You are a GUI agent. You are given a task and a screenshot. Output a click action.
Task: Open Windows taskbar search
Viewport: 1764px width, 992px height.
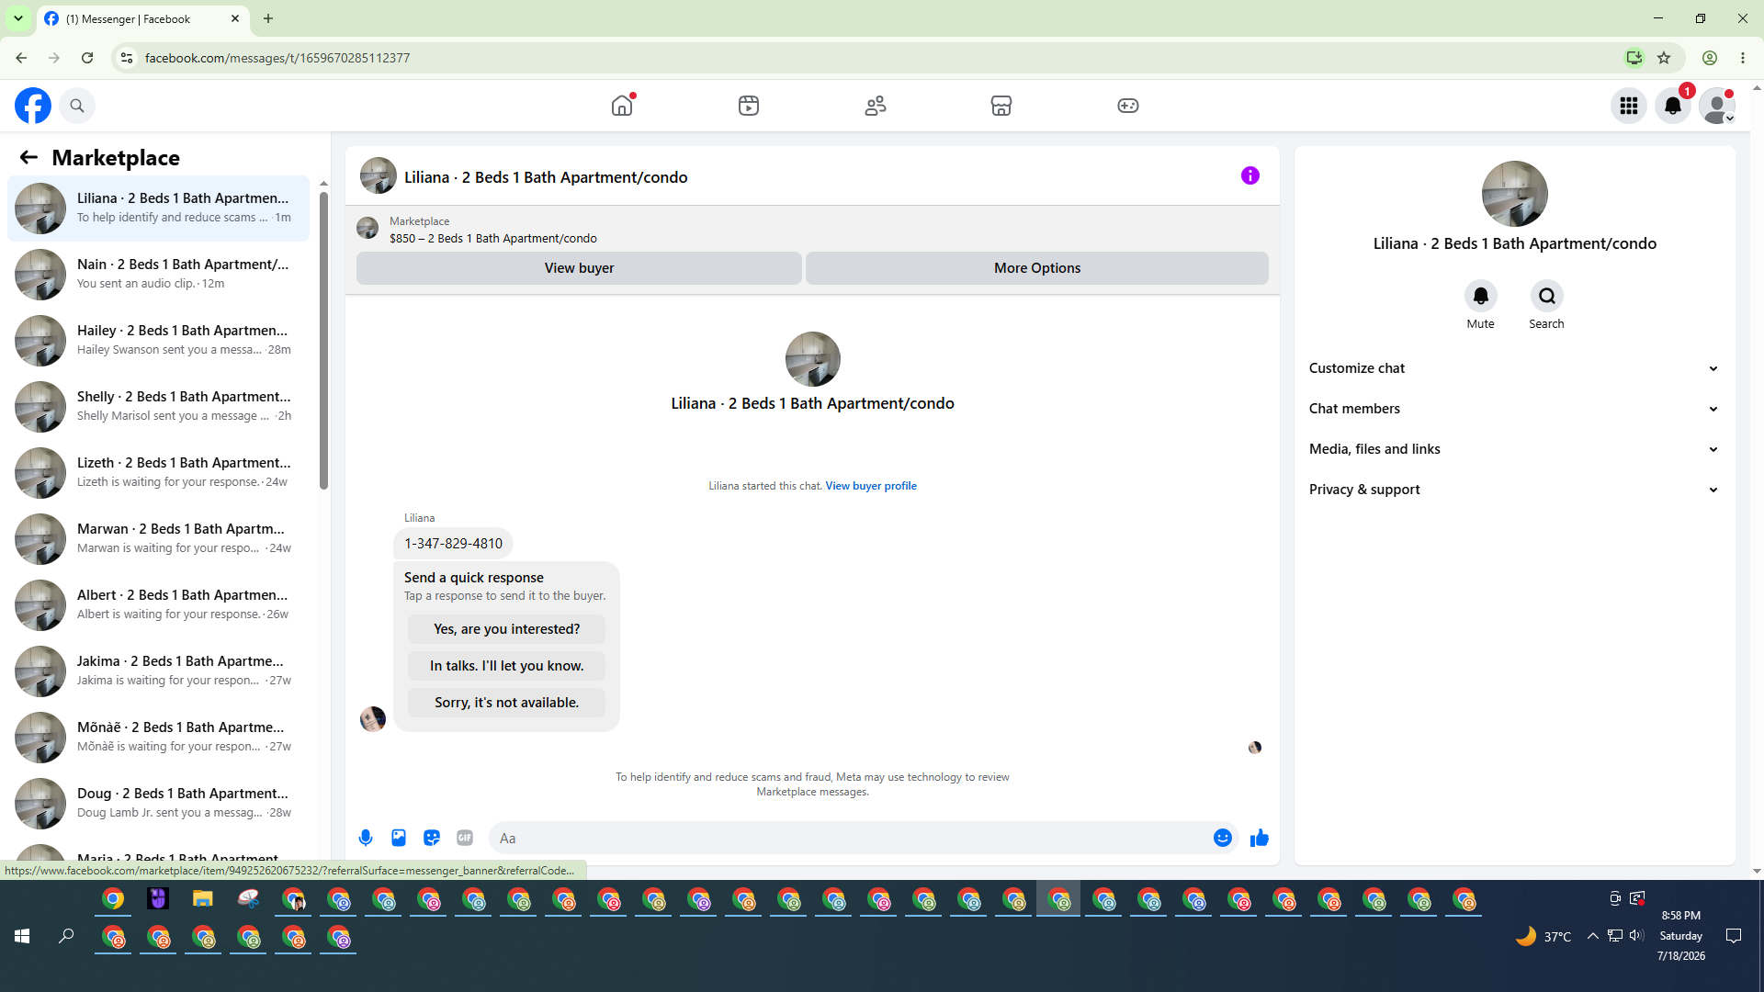point(66,936)
